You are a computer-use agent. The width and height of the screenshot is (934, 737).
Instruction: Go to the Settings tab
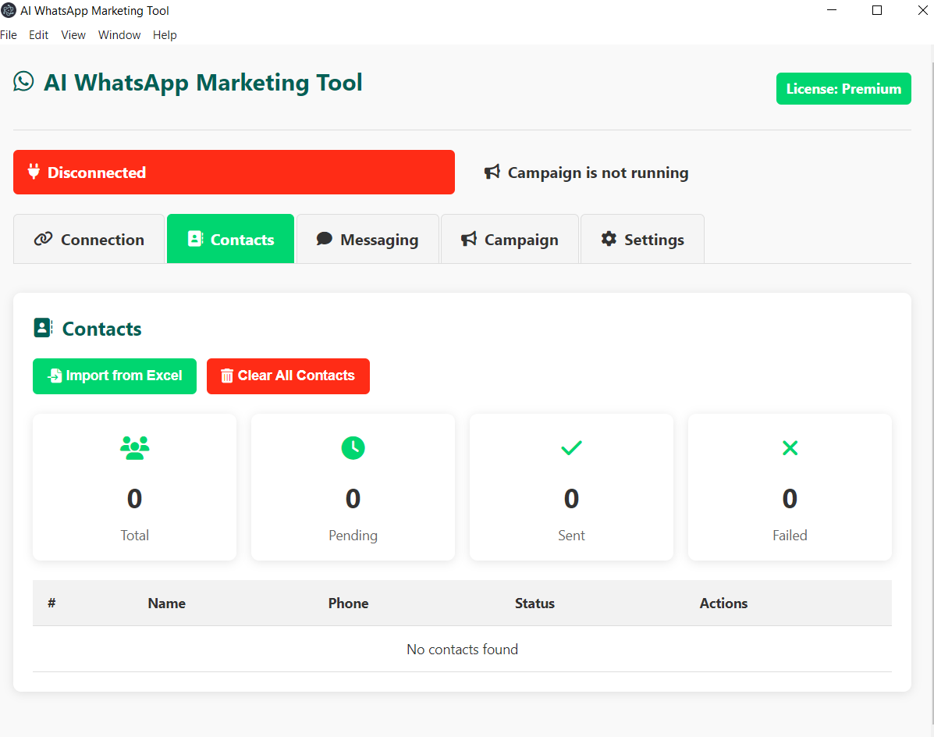[x=643, y=239]
